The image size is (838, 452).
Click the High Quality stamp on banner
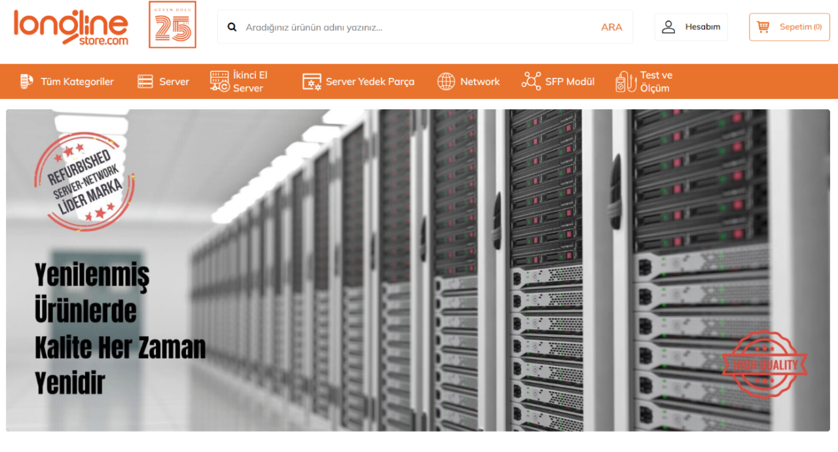coord(764,364)
